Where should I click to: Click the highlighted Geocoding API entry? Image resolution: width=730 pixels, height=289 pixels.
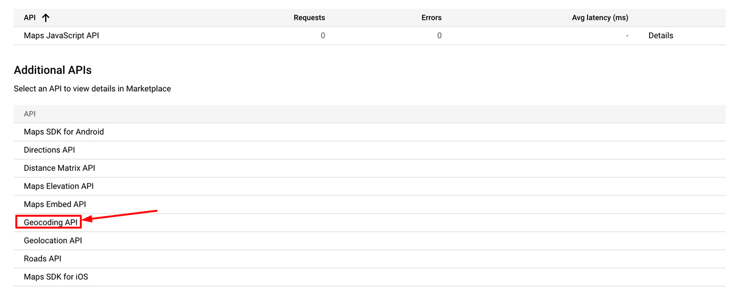pos(51,222)
